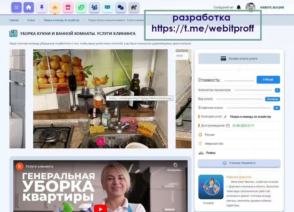This screenshot has width=294, height=212.
Task: Click the real estate stats toolbar icon
Action: 133,7
